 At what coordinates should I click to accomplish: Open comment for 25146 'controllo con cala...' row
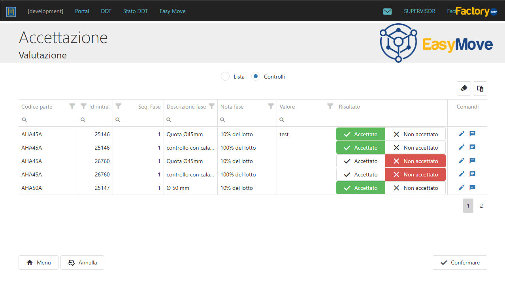pyautogui.click(x=472, y=147)
